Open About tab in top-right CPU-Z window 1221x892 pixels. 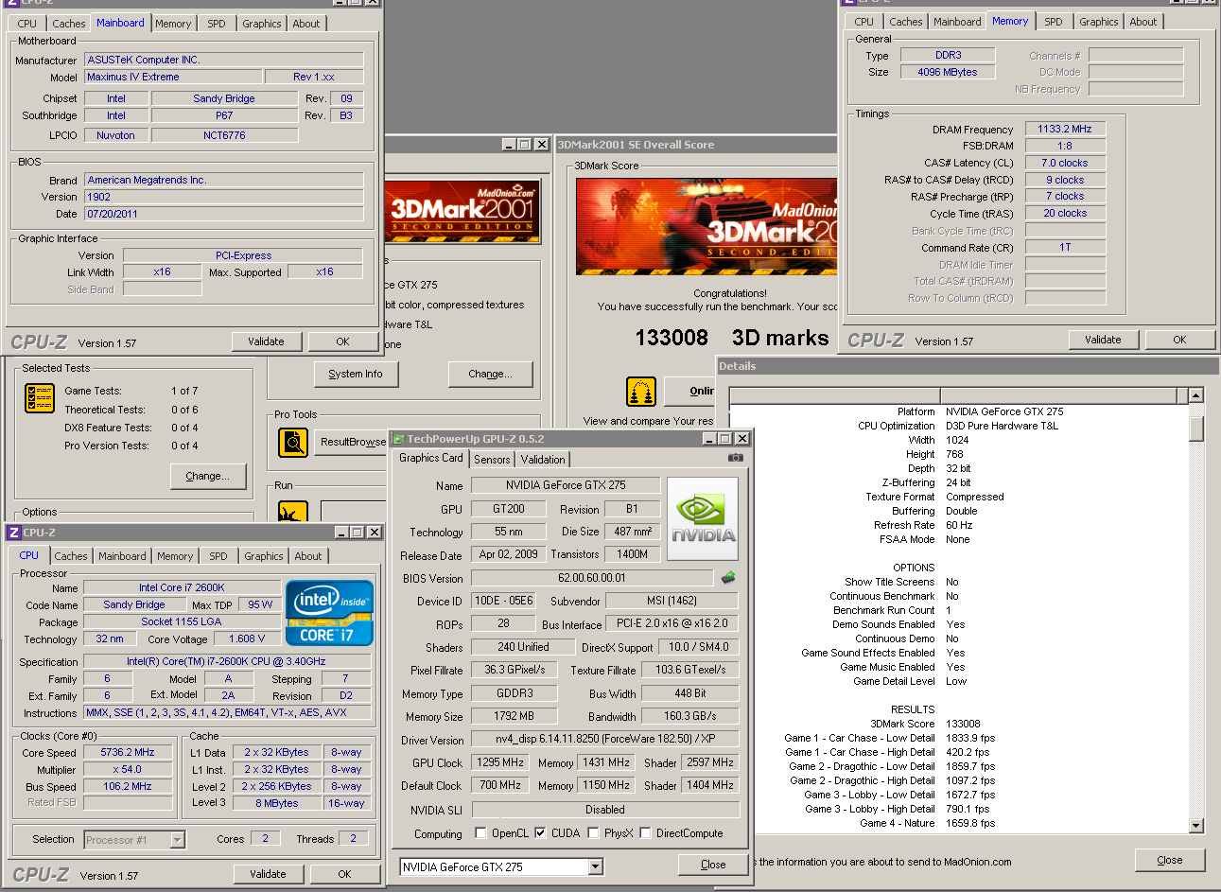click(x=1143, y=22)
